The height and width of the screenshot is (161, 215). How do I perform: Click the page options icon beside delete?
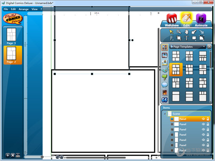[18, 155]
